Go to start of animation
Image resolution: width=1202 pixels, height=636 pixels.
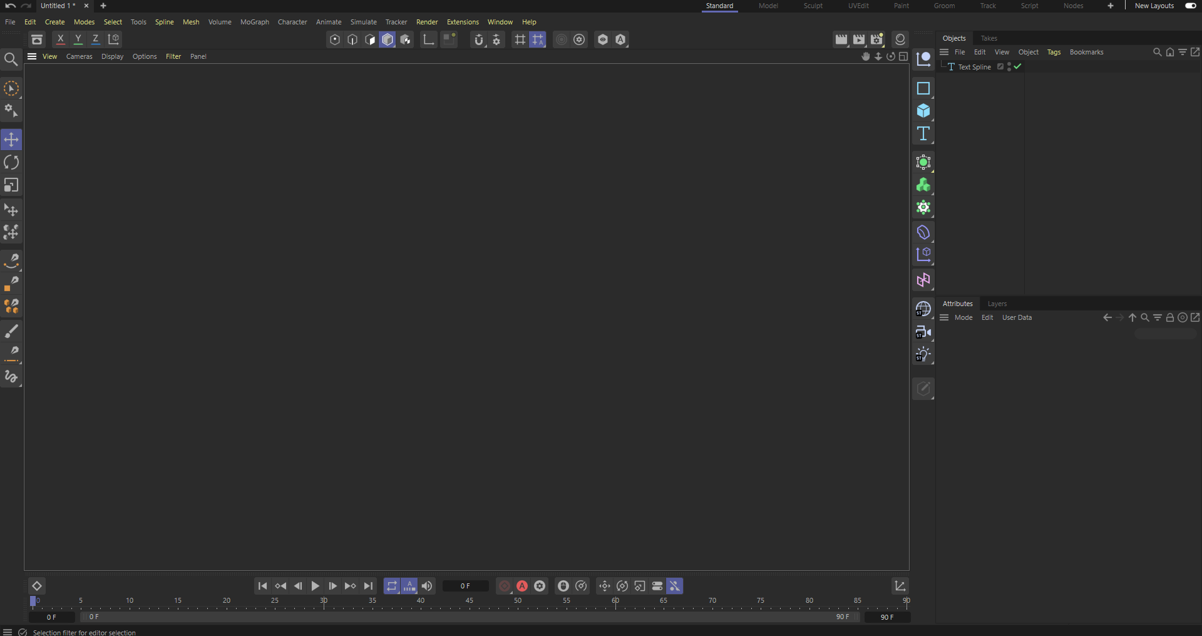tap(262, 586)
